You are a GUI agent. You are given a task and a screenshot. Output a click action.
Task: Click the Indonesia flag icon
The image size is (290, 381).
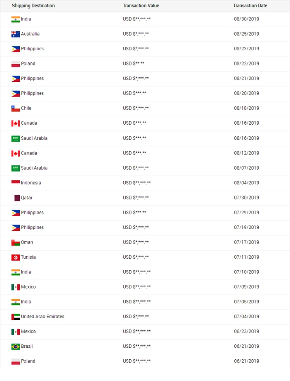click(15, 183)
